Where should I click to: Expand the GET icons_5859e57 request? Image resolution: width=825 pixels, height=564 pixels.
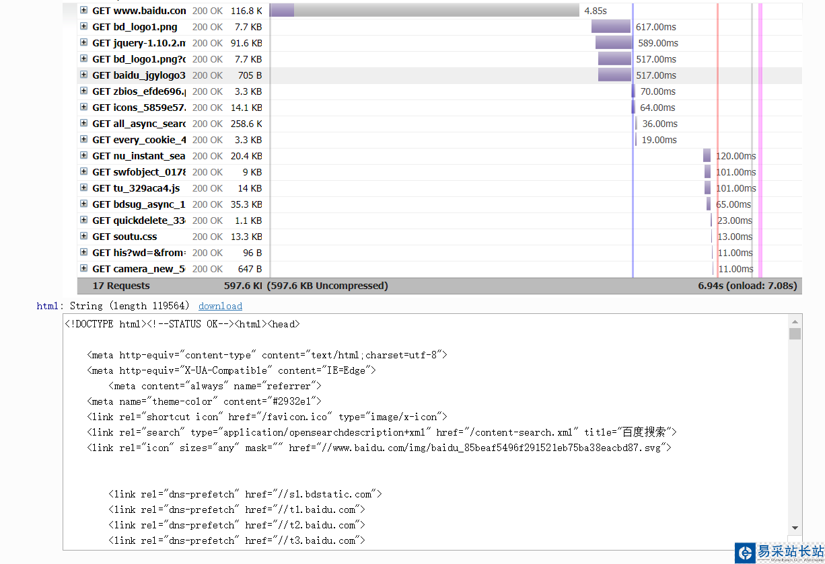pos(84,107)
